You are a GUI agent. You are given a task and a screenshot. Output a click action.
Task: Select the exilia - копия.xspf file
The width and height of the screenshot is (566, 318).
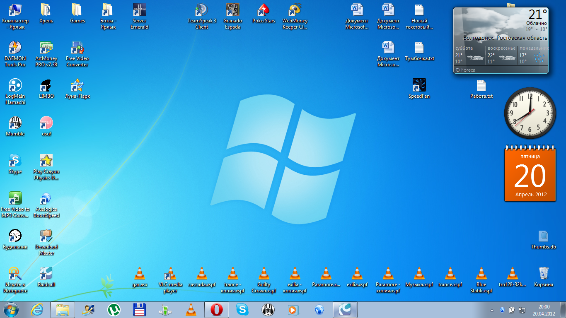point(295,280)
